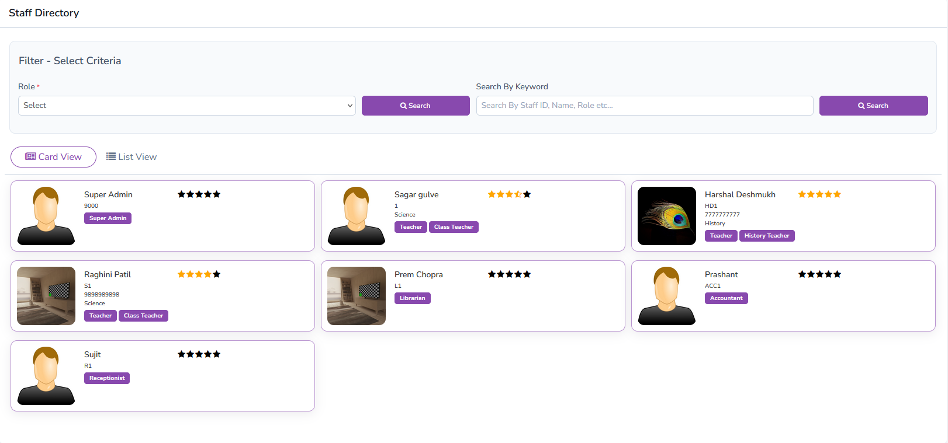Screen dimensions: 948x443
Task: Click Raghini Patil's star rating
Action: 199,274
